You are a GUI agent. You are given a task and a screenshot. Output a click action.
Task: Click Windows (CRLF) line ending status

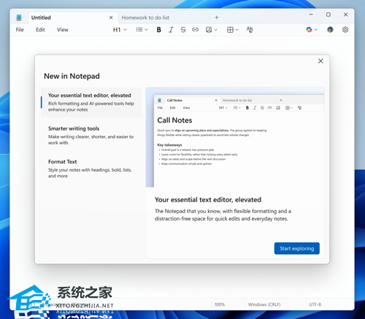click(x=264, y=304)
